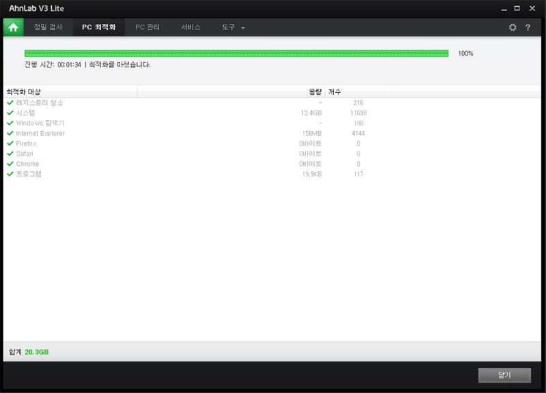Click the 19.9KB size value

pos(312,174)
